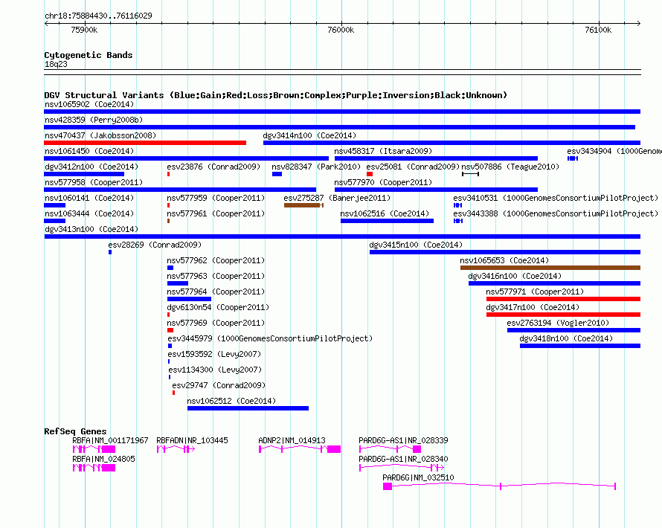
Task: Click the nsv1063444 (Coe2014) label
Action: pyautogui.click(x=89, y=213)
